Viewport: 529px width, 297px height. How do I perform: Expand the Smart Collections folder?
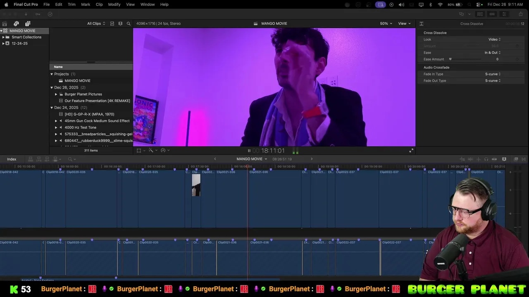click(3, 37)
